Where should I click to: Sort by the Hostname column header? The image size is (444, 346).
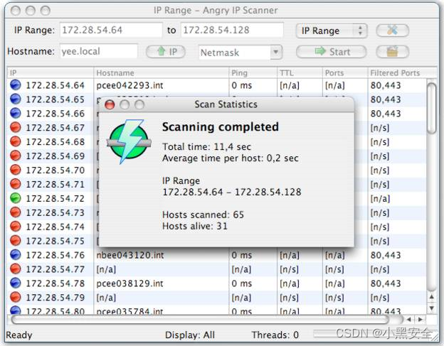tap(161, 73)
